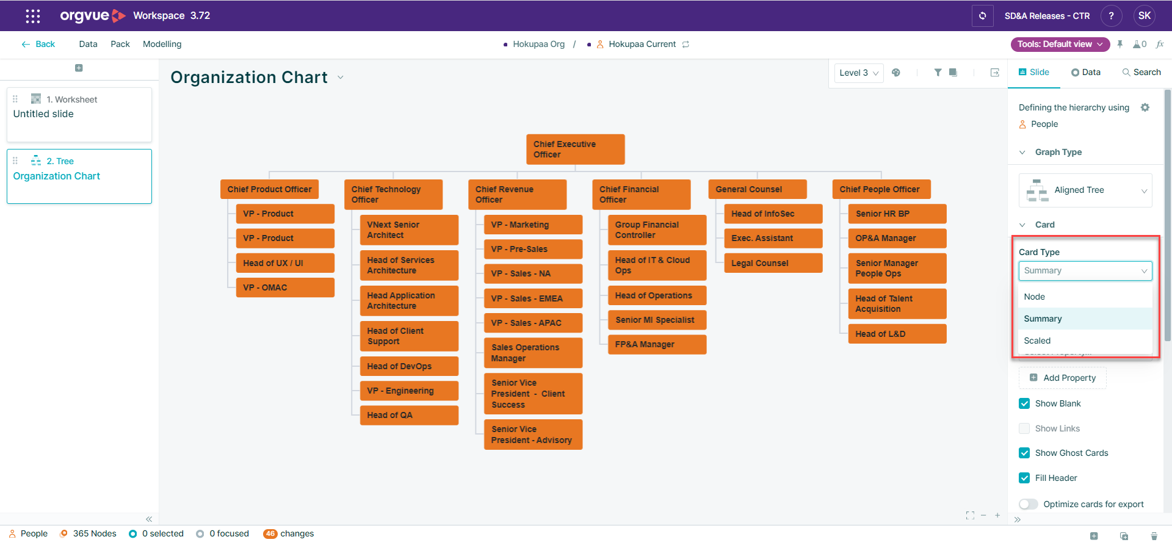Open the apps grid launcher icon
The image size is (1172, 545).
coord(33,16)
